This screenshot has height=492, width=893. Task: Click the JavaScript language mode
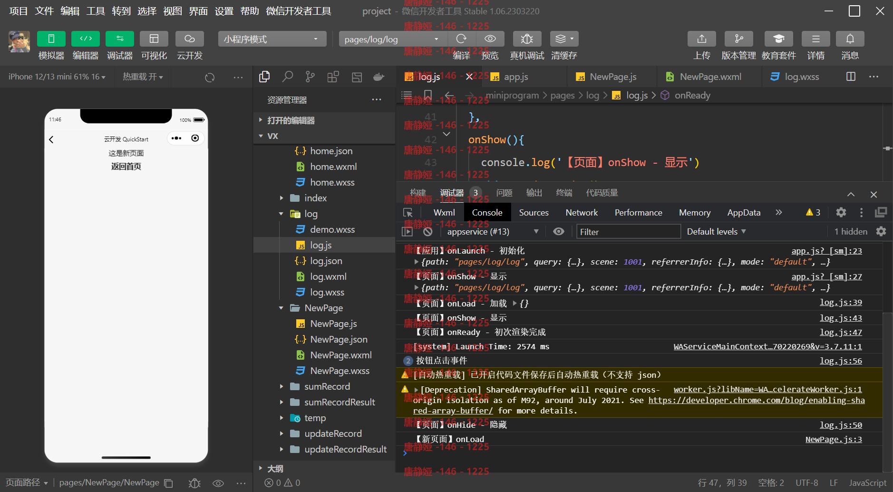pos(867,483)
